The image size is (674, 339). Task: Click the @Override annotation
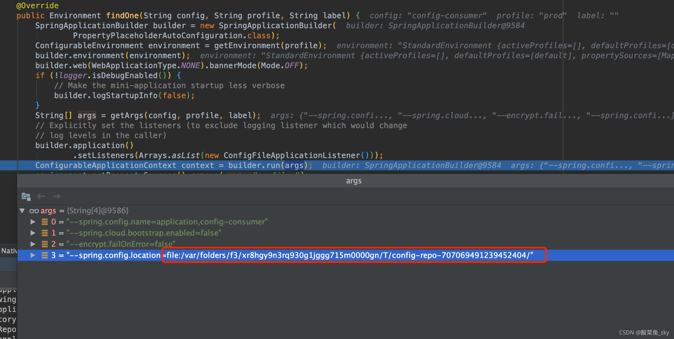38,6
